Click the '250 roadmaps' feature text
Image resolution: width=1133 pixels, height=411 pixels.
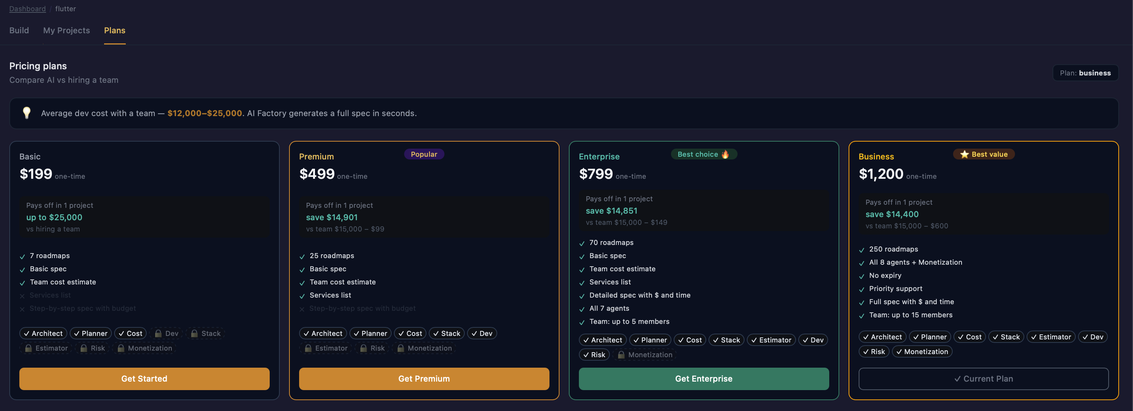(893, 249)
